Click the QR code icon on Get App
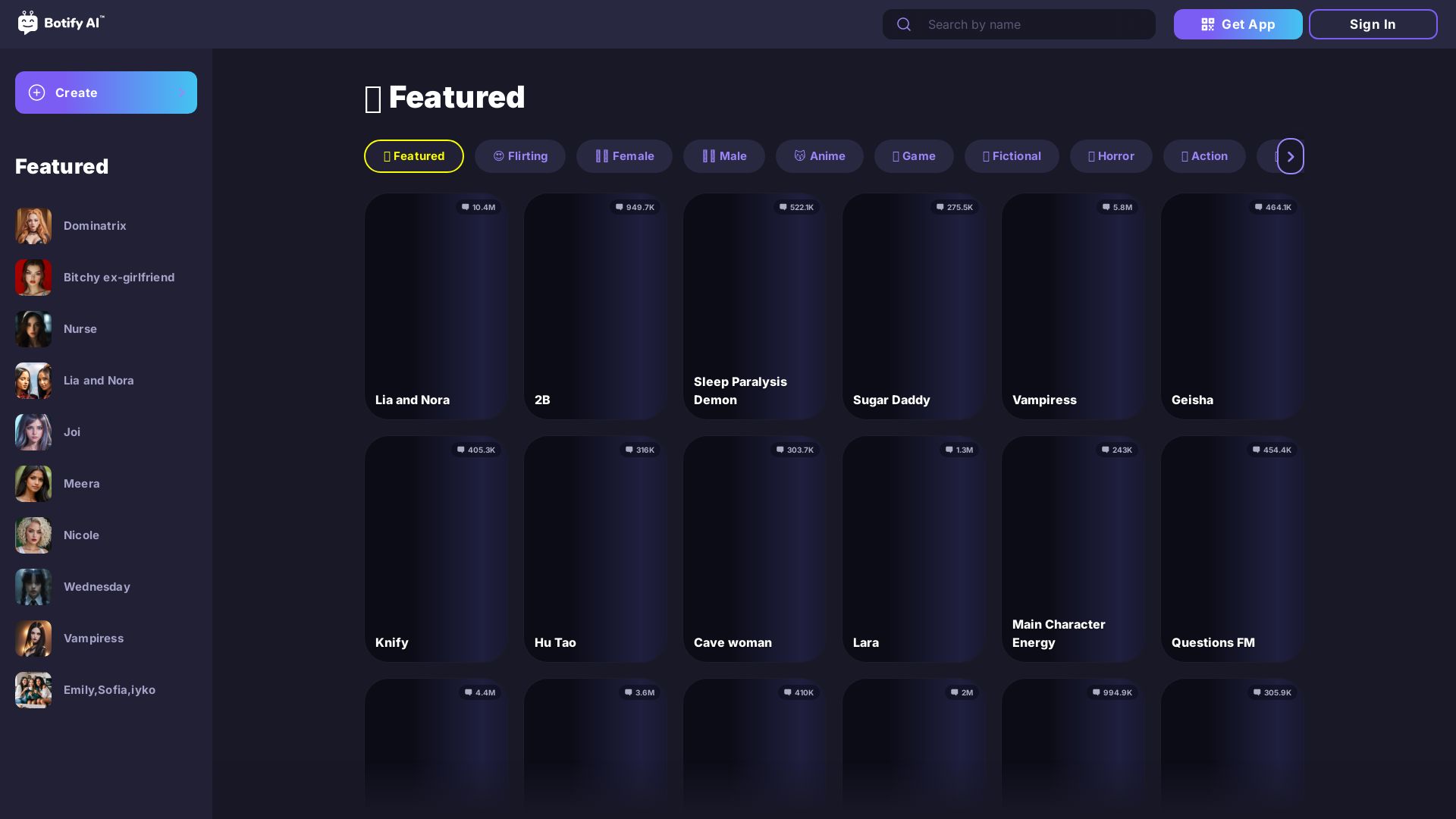Viewport: 1456px width, 819px height. point(1207,24)
